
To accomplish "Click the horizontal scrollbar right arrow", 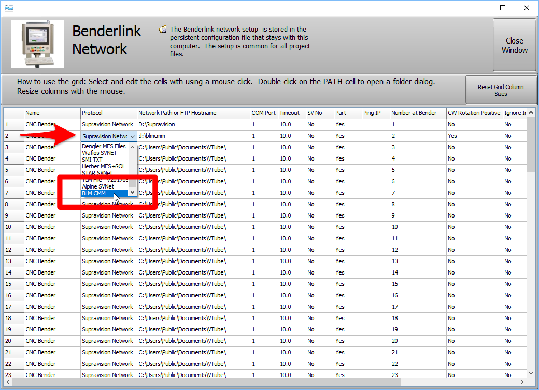I will [523, 382].
